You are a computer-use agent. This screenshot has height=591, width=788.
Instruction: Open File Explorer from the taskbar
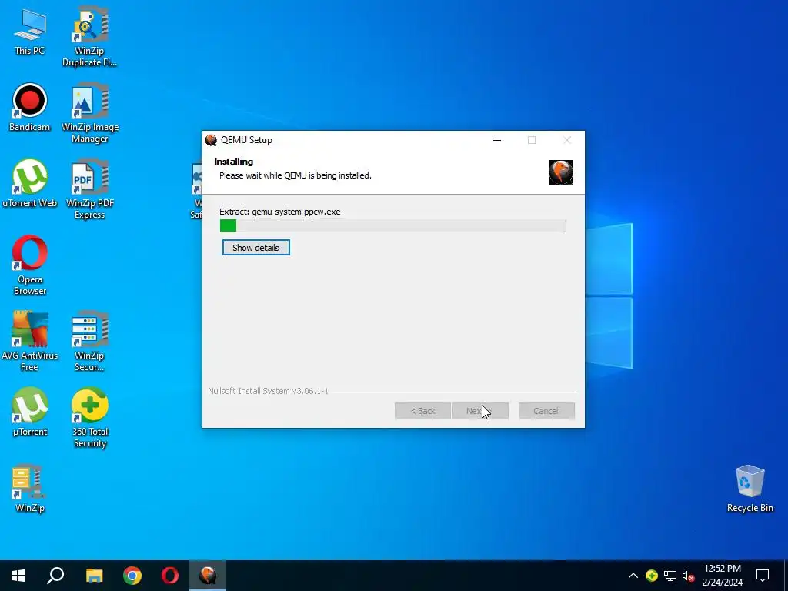[94, 576]
